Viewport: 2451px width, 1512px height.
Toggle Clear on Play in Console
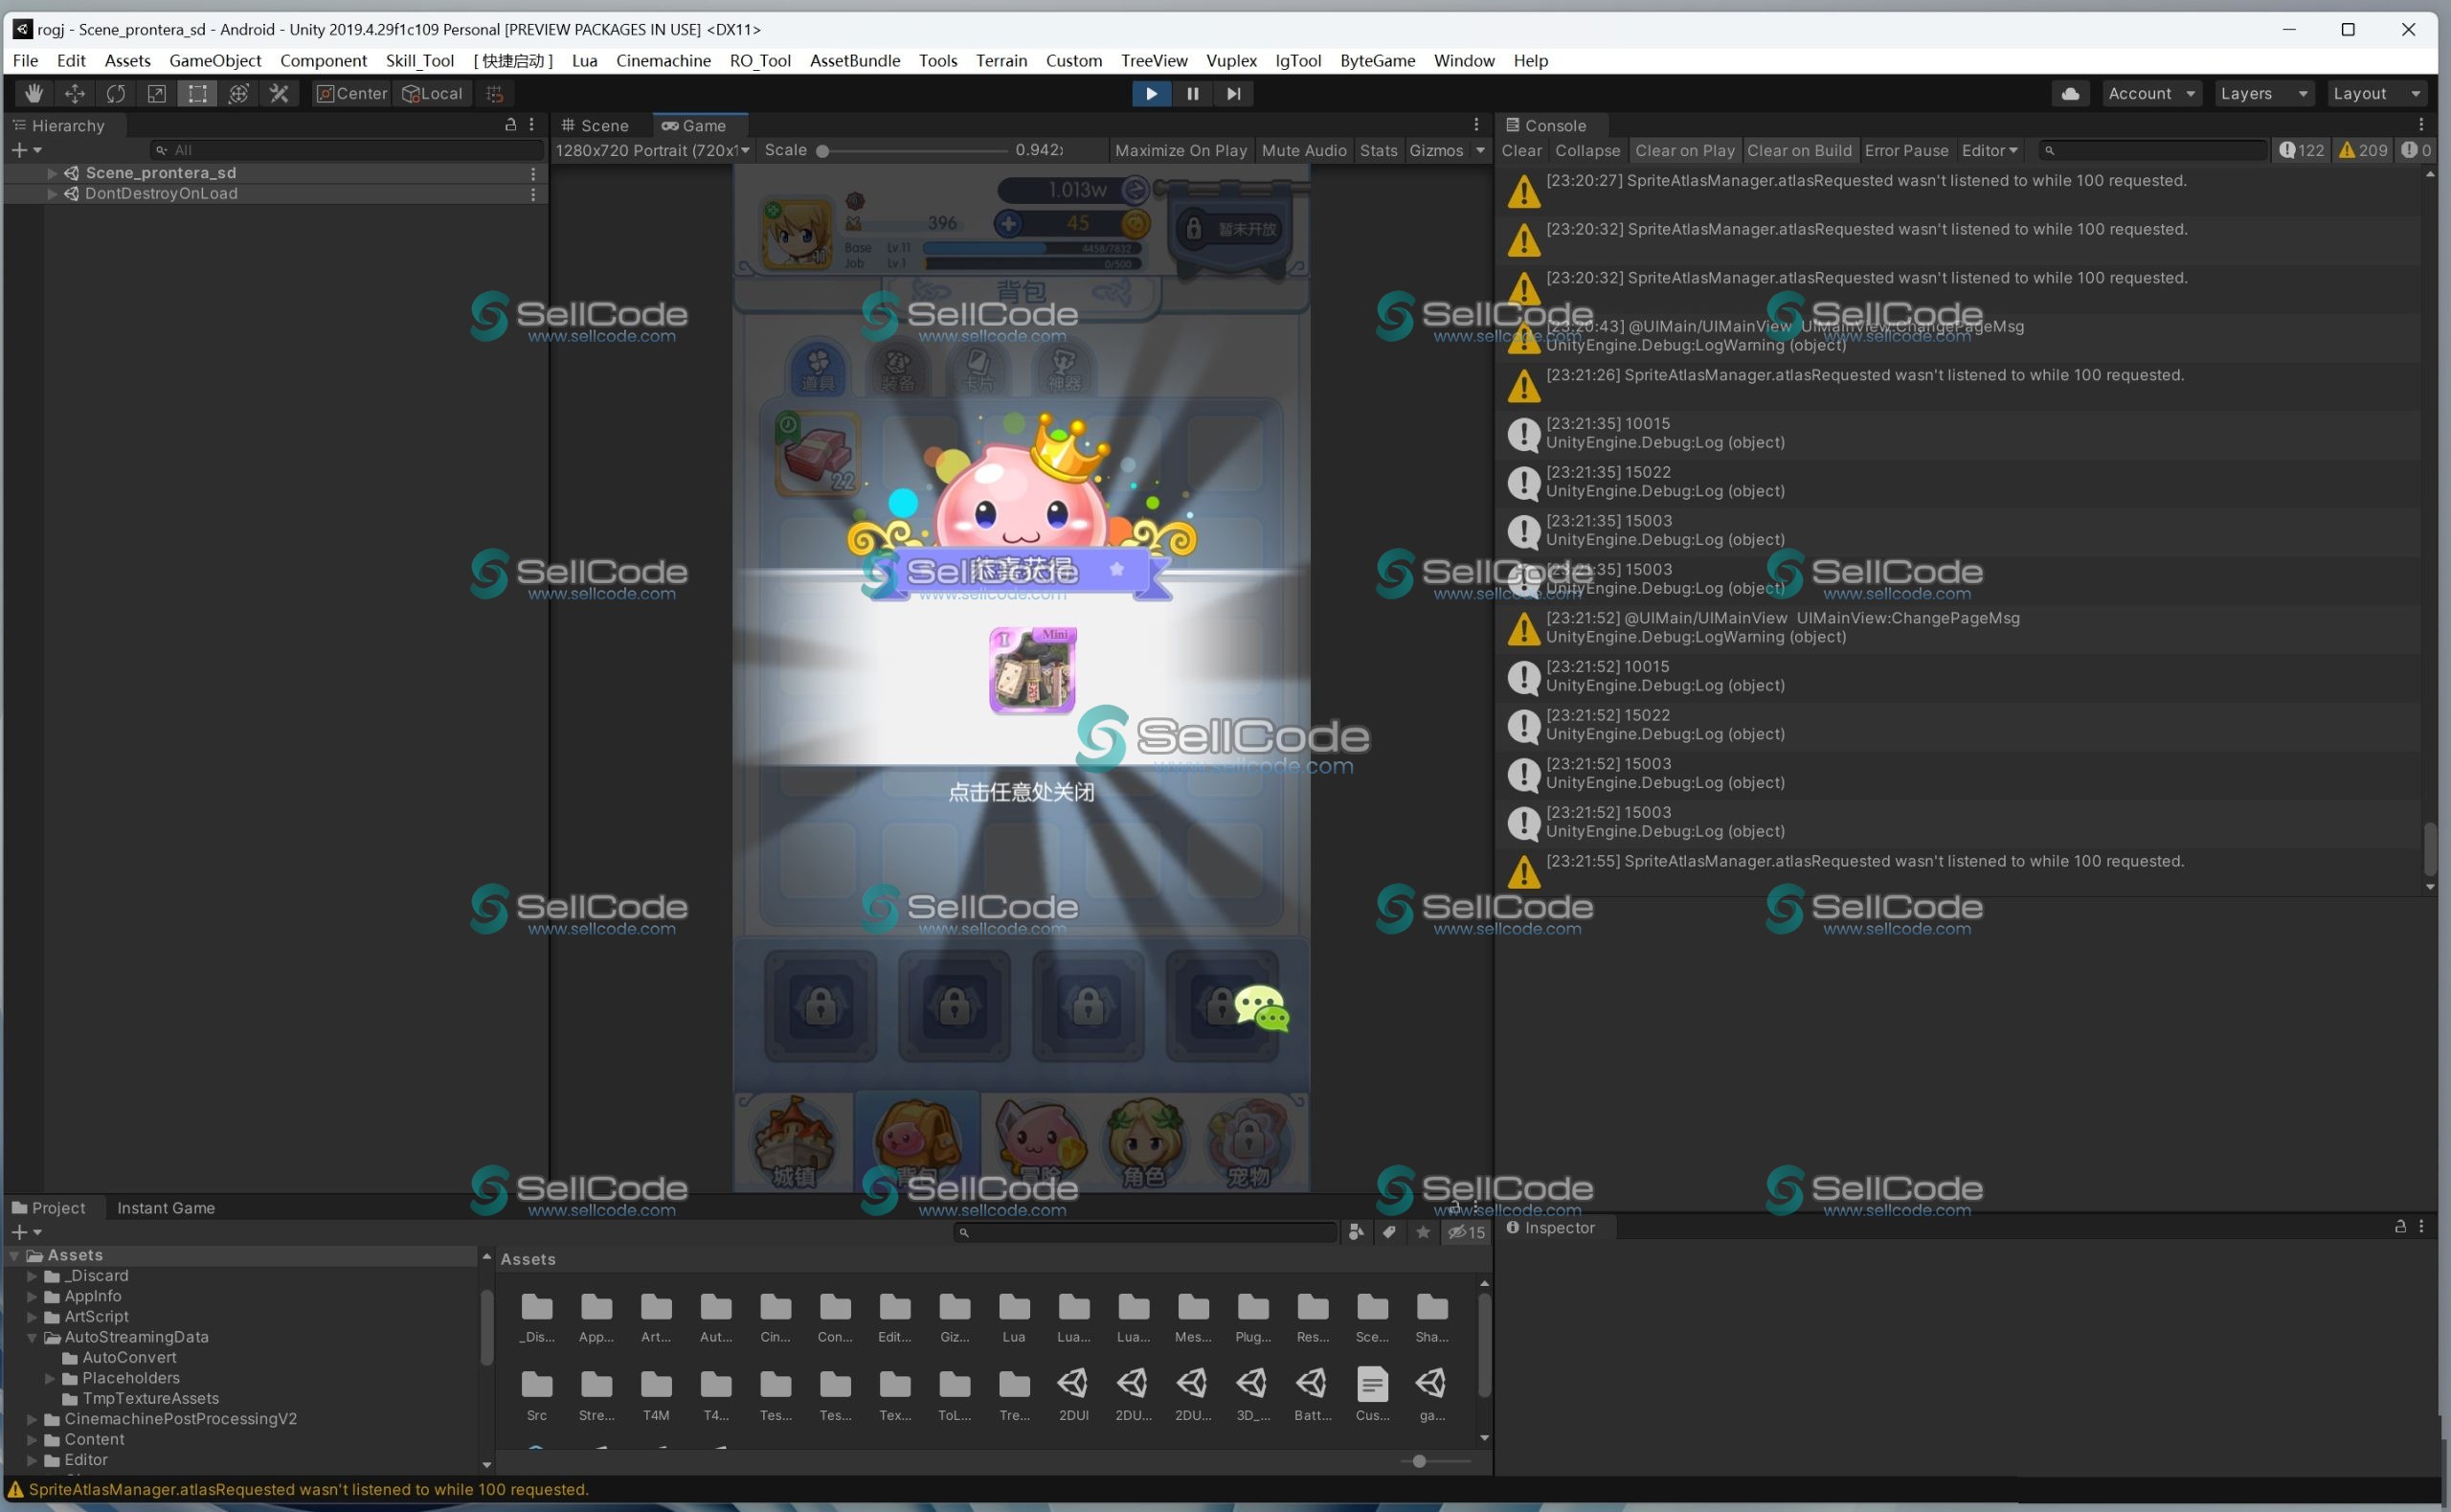click(x=1684, y=150)
